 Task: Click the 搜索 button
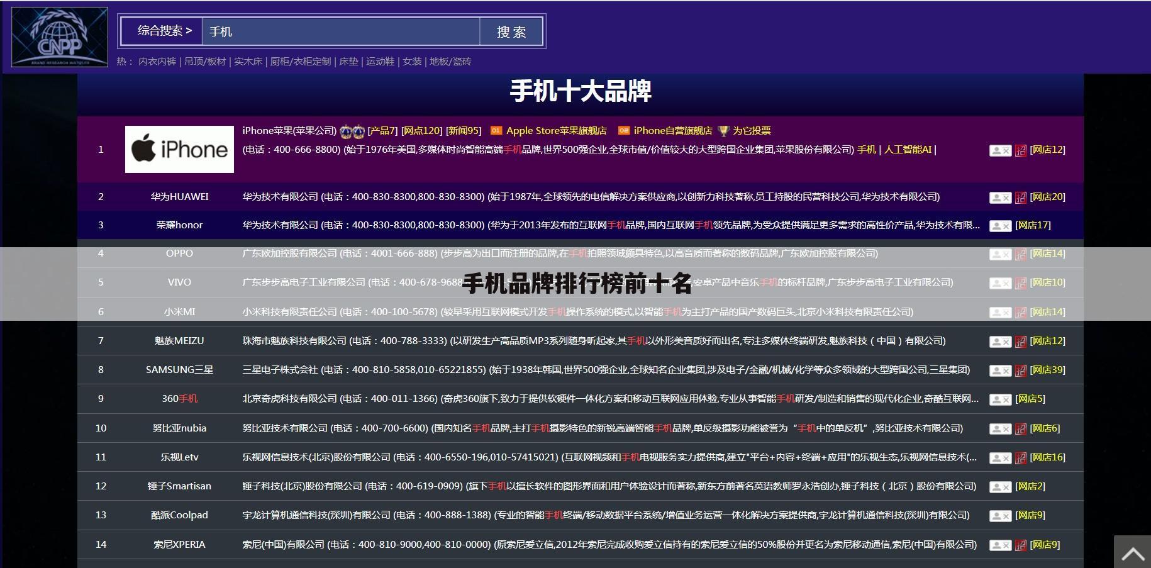coord(511,31)
